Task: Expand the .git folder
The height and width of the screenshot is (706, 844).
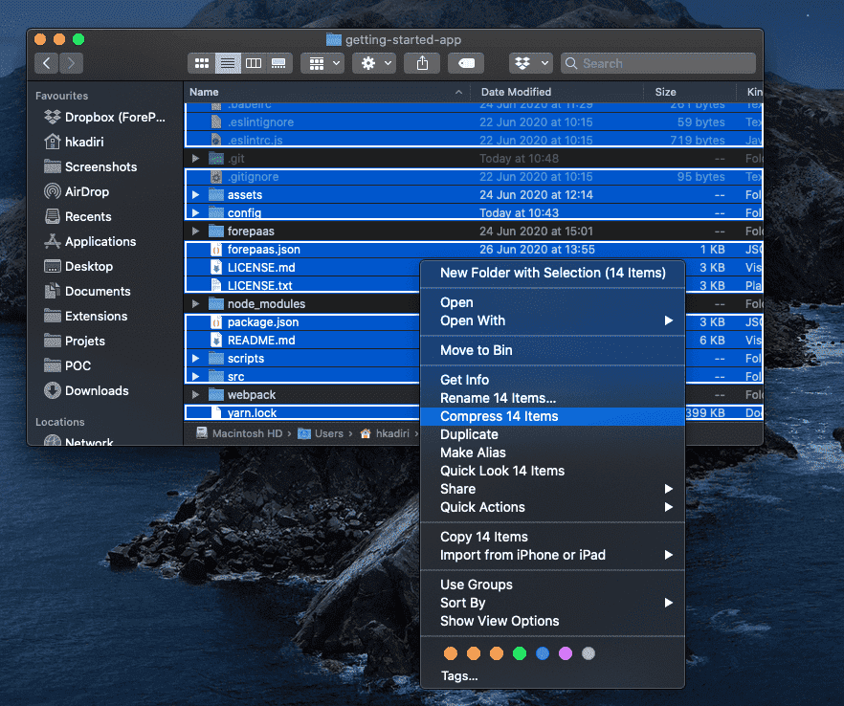Action: (196, 158)
